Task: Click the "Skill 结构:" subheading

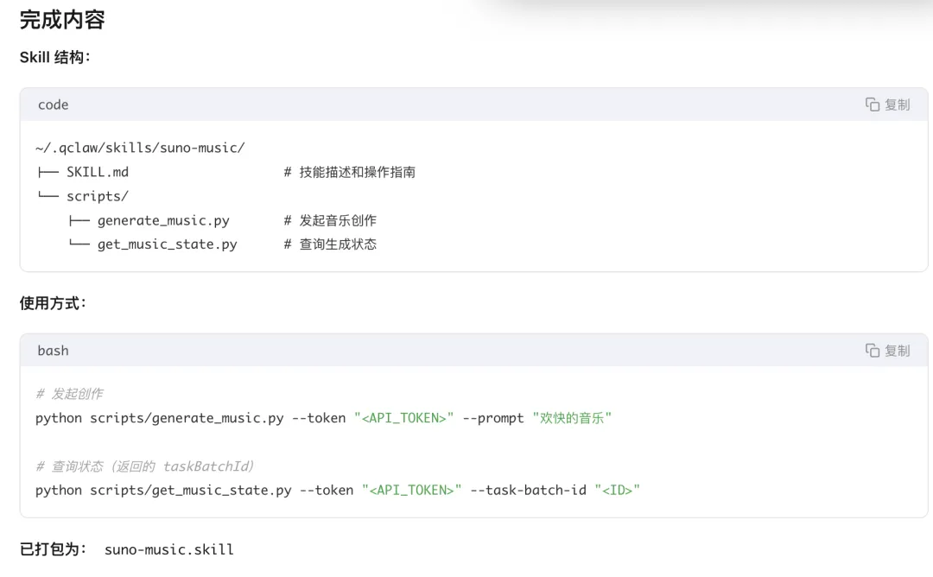Action: click(x=55, y=57)
